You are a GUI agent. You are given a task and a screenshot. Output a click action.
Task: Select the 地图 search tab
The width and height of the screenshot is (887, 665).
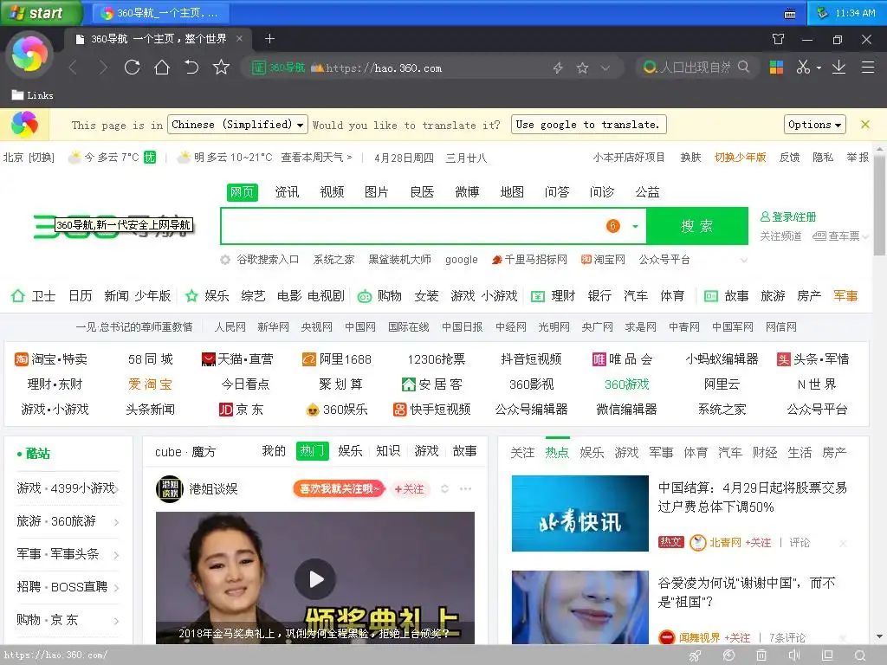pyautogui.click(x=512, y=192)
